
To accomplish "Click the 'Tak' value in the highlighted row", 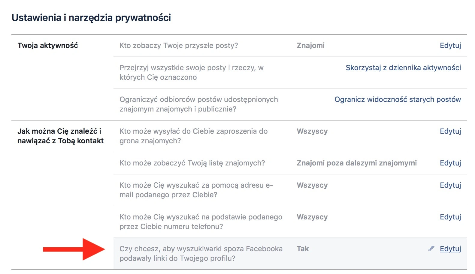I will pyautogui.click(x=303, y=249).
